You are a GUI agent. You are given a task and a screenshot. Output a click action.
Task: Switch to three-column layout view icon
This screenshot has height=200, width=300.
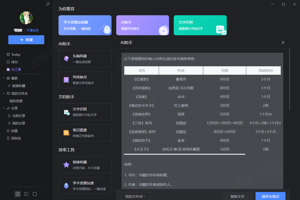[18, 193]
